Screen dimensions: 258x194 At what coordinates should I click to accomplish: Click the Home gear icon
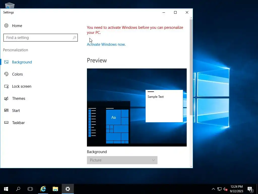coord(6,26)
